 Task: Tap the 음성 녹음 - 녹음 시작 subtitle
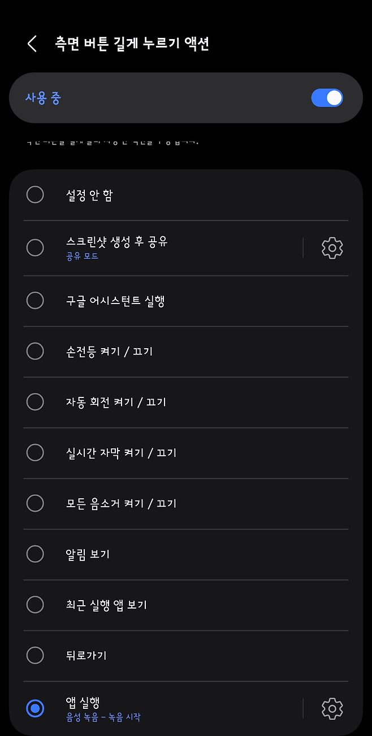click(103, 717)
